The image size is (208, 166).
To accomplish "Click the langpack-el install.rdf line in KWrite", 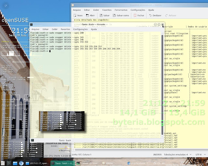I will pos(126,147).
